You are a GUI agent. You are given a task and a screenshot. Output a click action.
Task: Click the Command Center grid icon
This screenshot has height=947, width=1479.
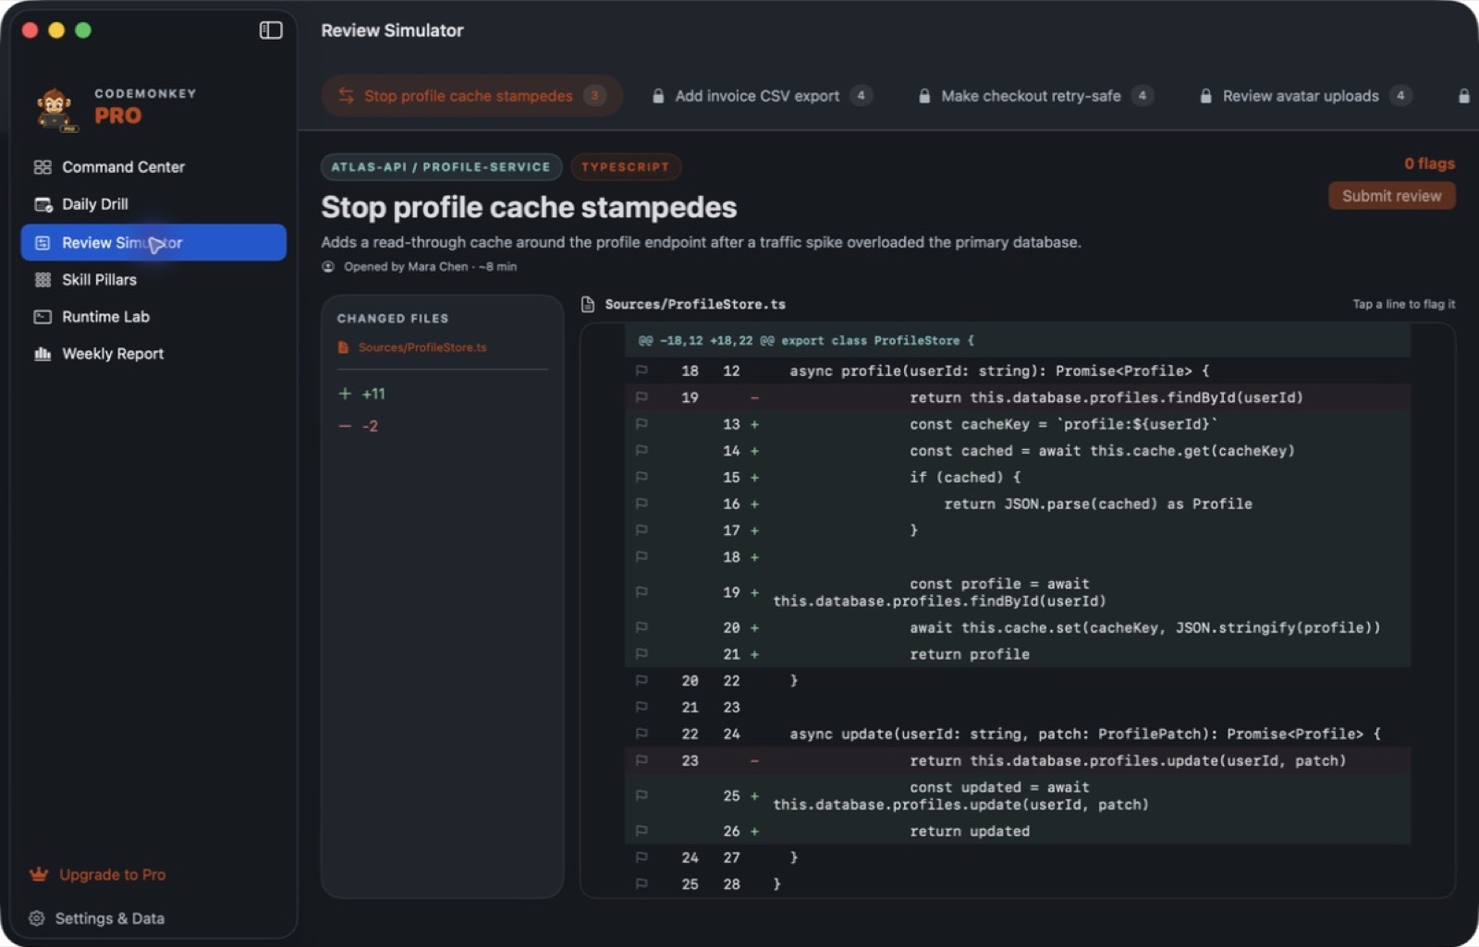(x=43, y=167)
